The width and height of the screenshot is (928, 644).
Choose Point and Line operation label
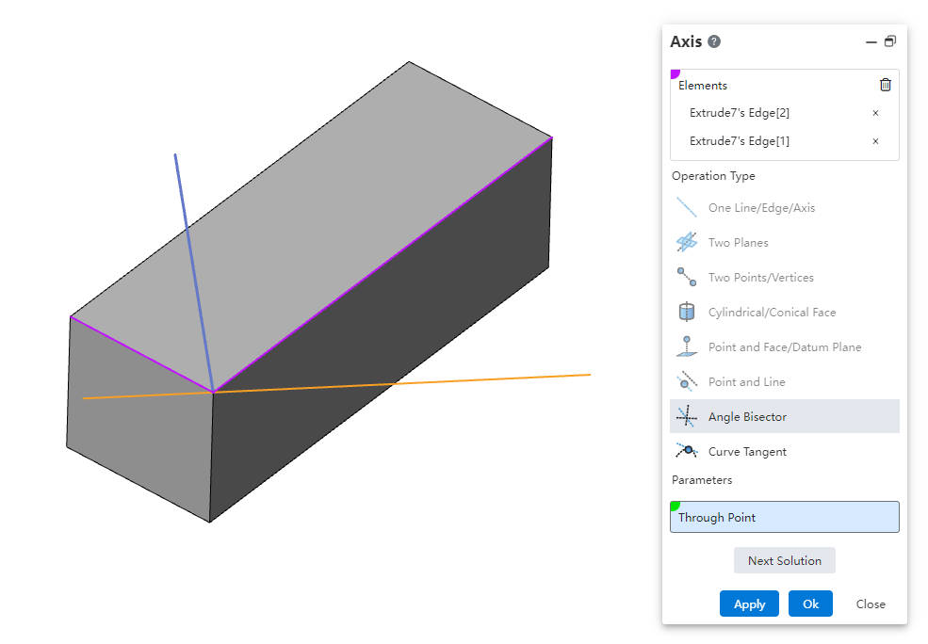click(x=747, y=382)
